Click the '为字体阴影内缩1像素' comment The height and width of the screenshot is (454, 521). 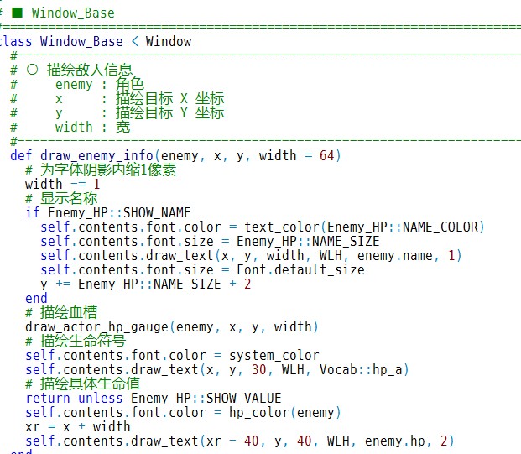coord(101,170)
